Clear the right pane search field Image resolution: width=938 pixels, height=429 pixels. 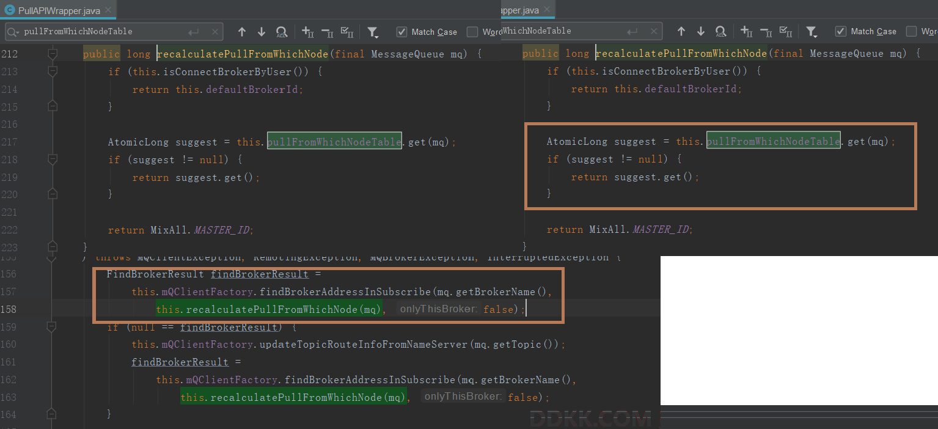654,32
